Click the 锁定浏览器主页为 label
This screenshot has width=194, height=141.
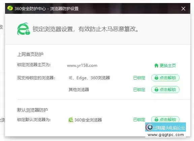pyautogui.click(x=34, y=64)
